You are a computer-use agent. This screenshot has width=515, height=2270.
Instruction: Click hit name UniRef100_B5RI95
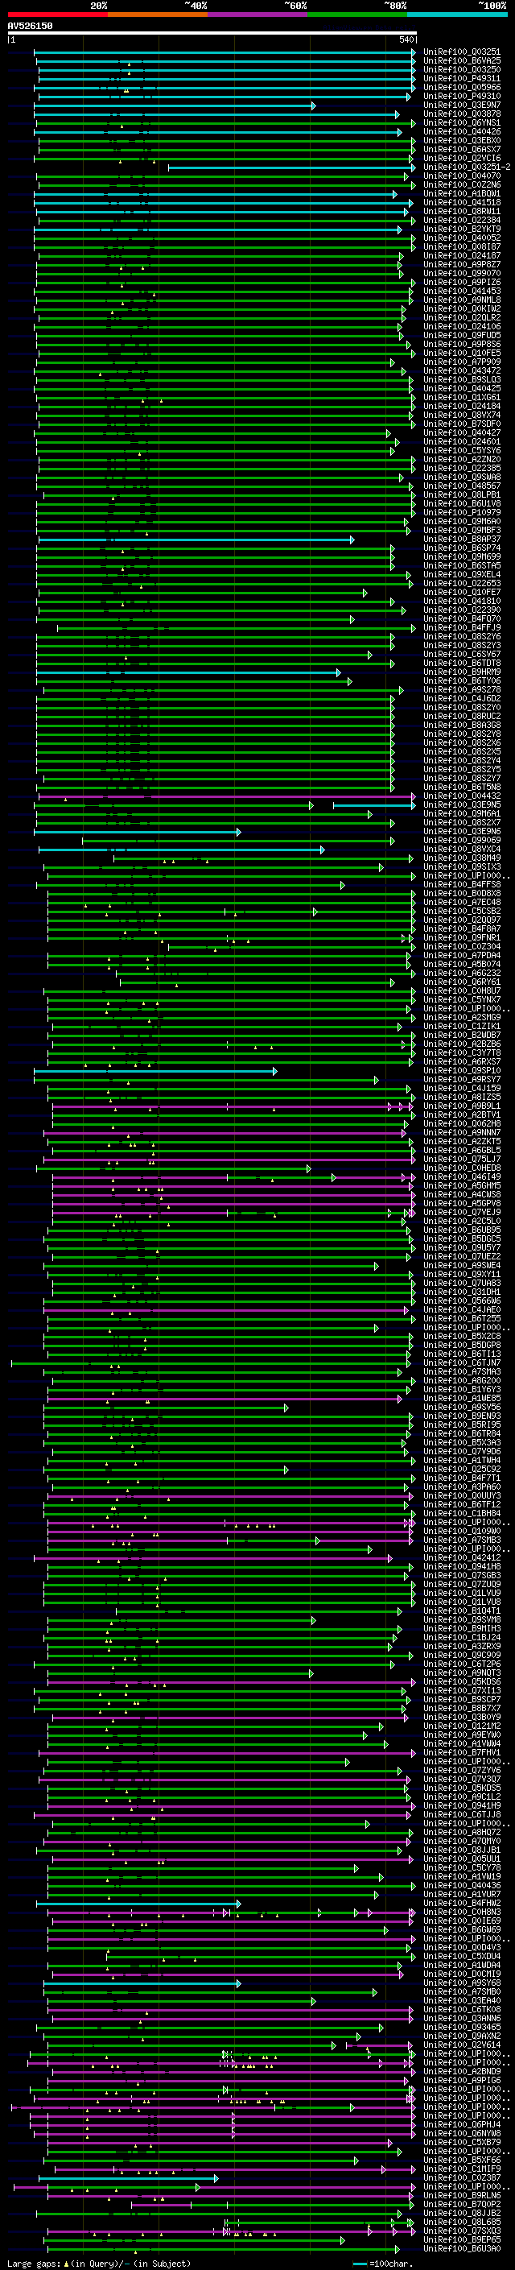click(461, 1425)
